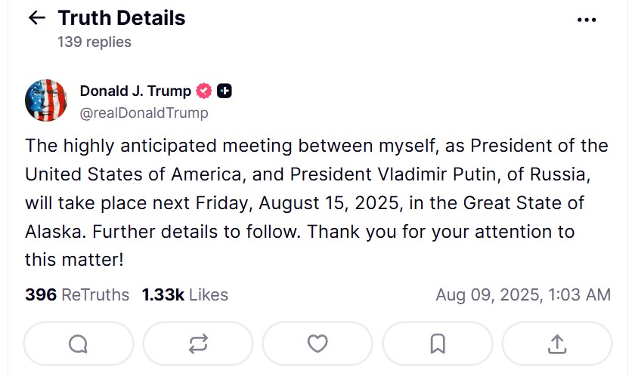The width and height of the screenshot is (635, 376).
Task: Click the red verified badge
Action: [204, 91]
